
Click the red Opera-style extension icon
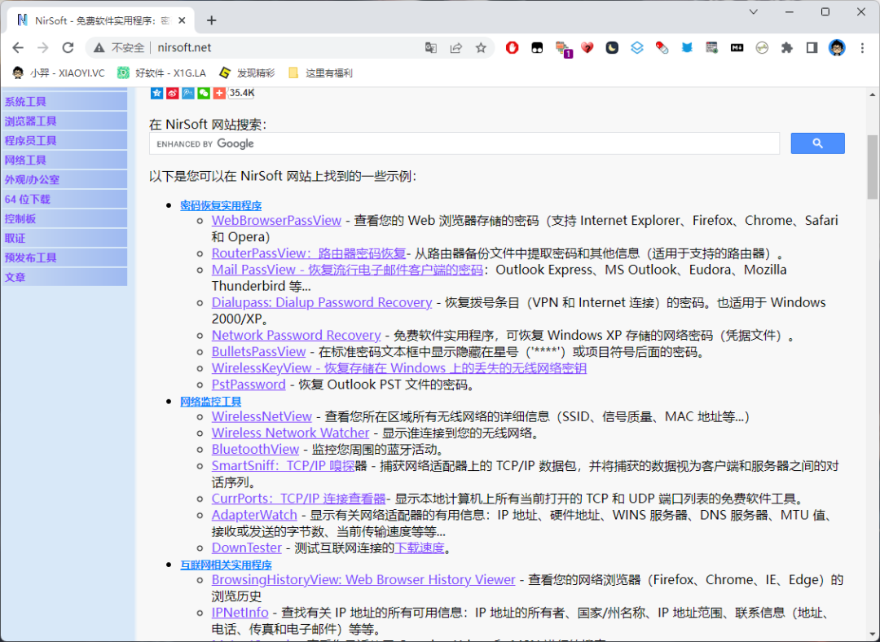click(x=513, y=48)
